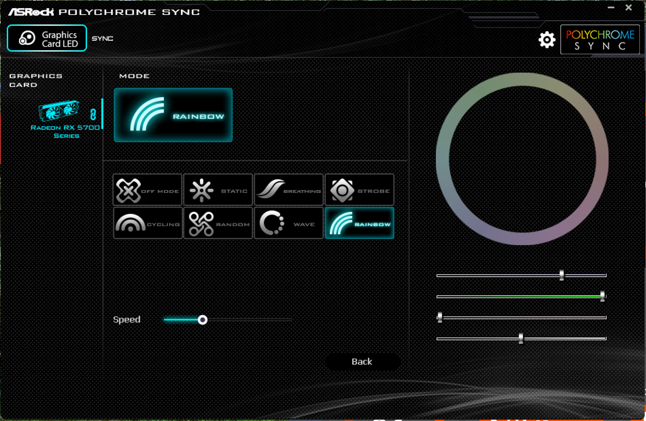Select the Rainbow mode tile in grid

[x=359, y=223]
